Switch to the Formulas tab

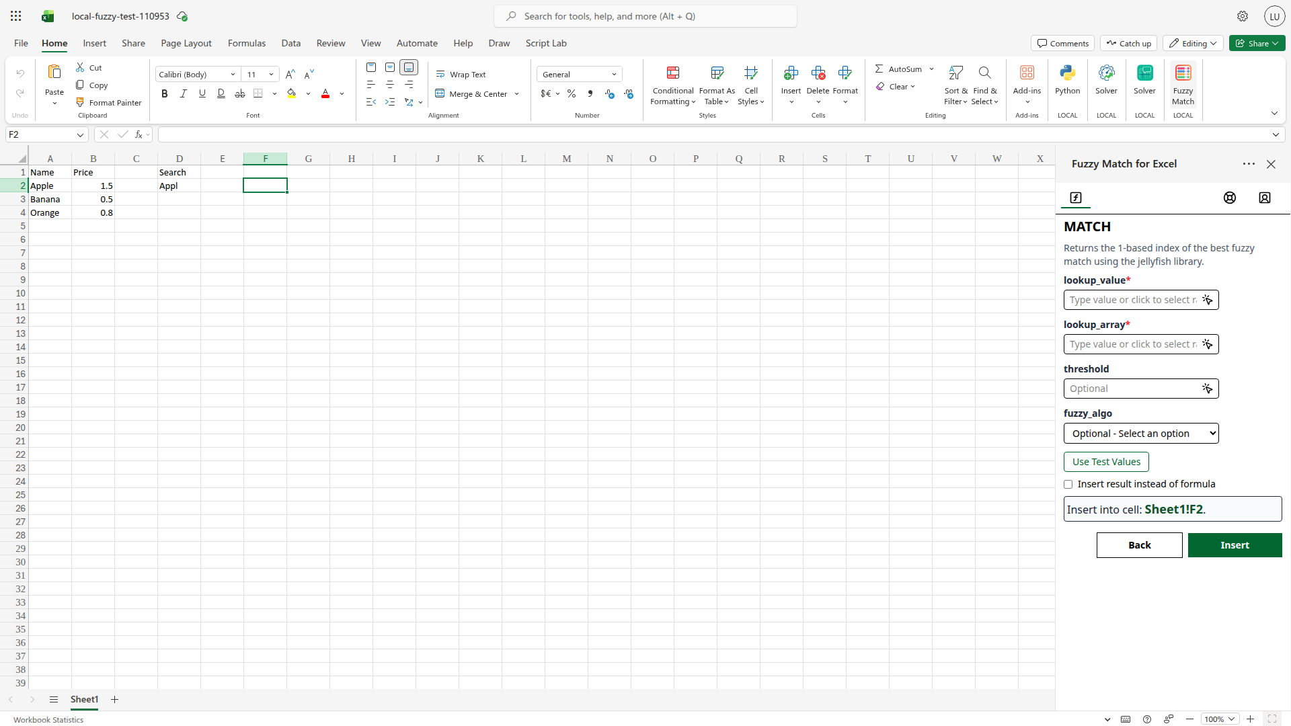click(x=246, y=43)
